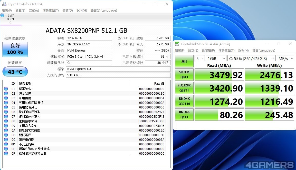The width and height of the screenshot is (296, 170).
Task: Click status orb for attribute 02 綜合溫度
Action: (x=6, y=93)
